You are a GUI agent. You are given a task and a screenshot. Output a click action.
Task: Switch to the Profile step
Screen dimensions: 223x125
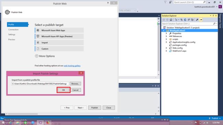17,24
